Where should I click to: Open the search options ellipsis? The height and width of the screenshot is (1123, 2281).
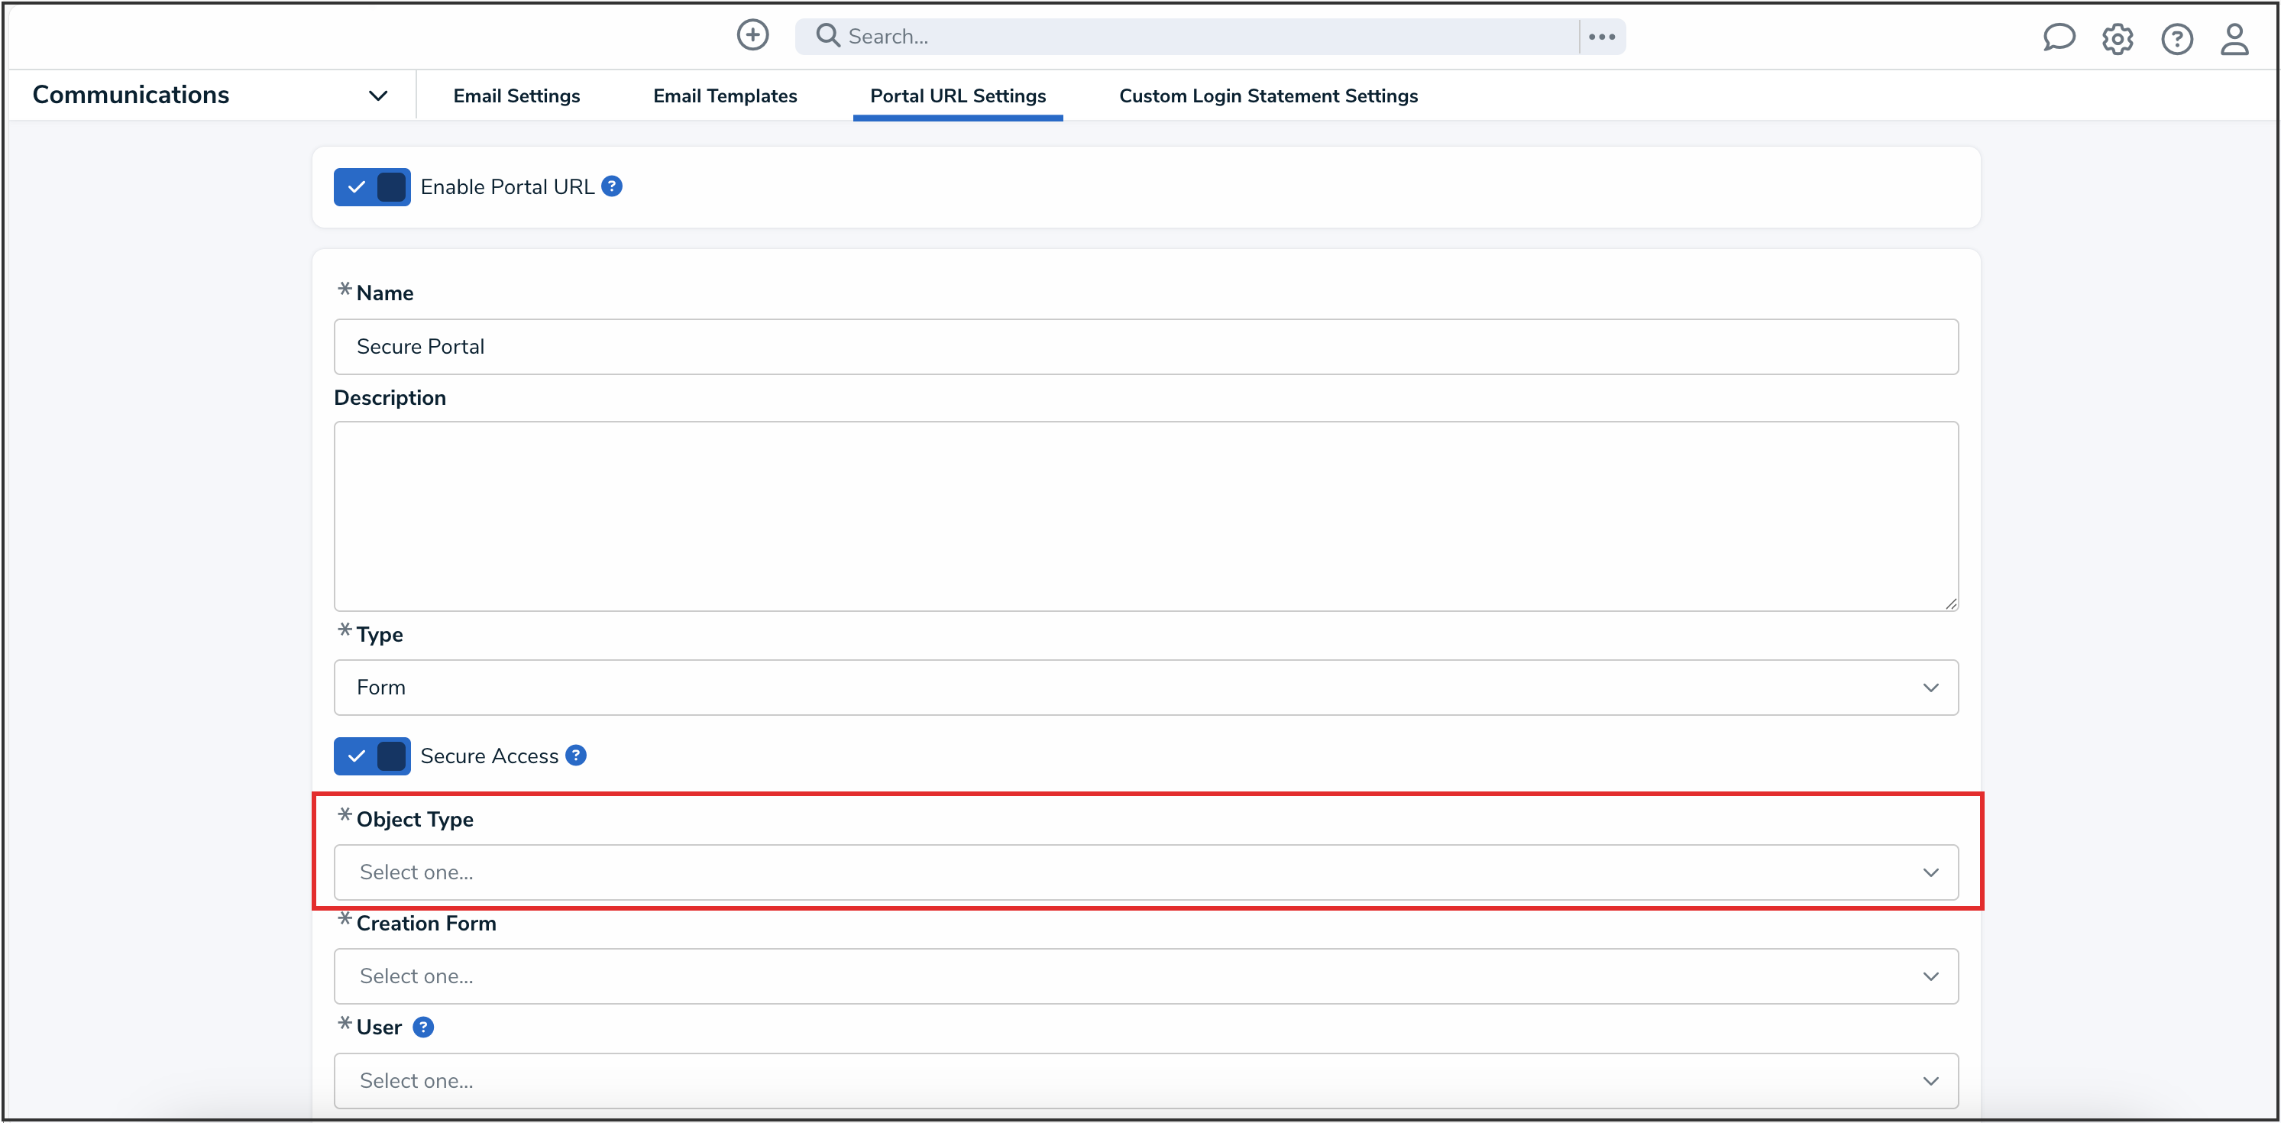tap(1602, 37)
